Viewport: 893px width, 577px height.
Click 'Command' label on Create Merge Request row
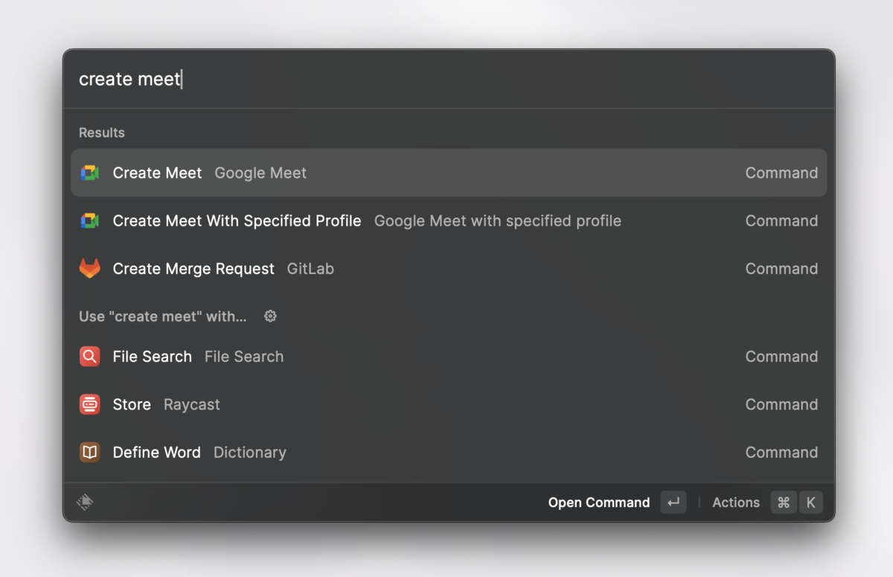(x=781, y=268)
